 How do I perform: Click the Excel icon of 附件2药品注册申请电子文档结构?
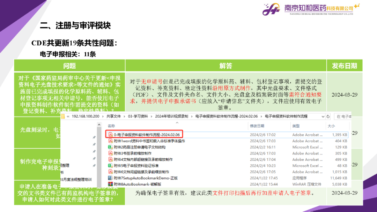click(110, 147)
